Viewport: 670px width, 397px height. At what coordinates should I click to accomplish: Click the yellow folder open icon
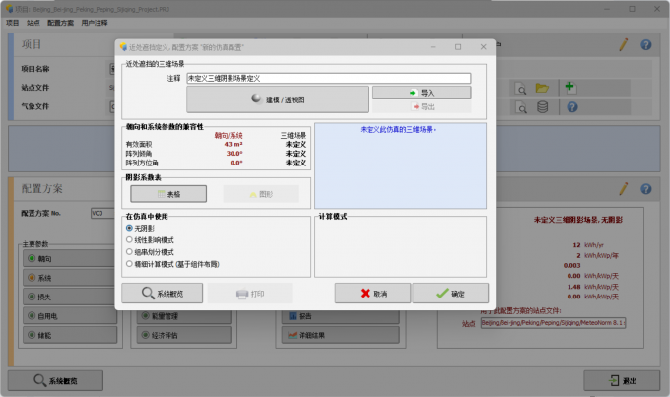coord(542,88)
